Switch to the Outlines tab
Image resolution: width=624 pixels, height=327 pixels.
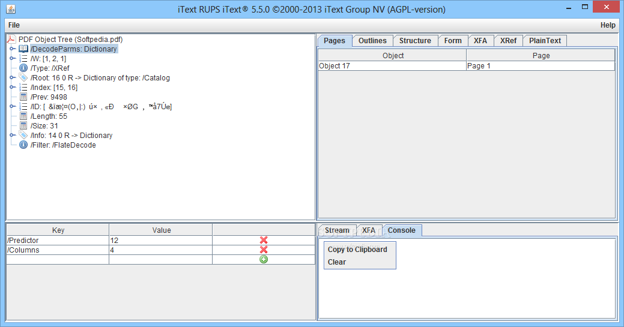[372, 41]
